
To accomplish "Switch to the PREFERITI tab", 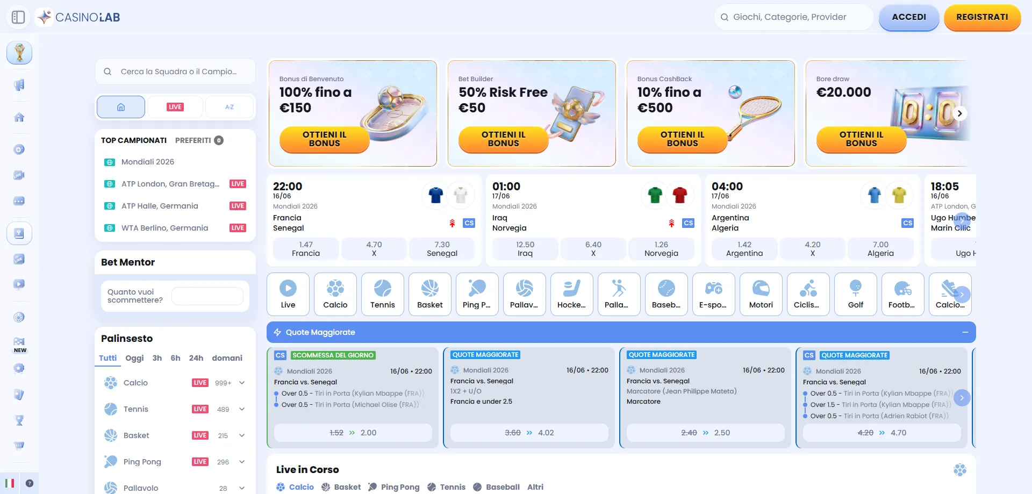I will pyautogui.click(x=193, y=140).
